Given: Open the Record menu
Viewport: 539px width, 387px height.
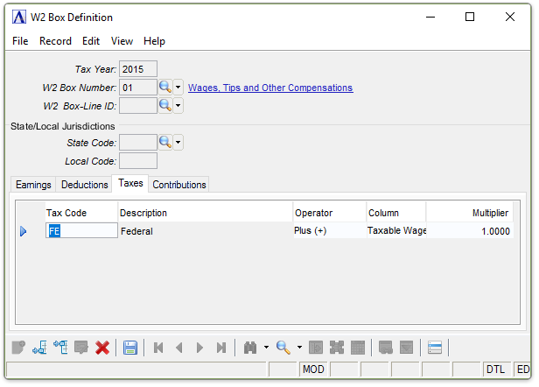Looking at the screenshot, I should (55, 41).
